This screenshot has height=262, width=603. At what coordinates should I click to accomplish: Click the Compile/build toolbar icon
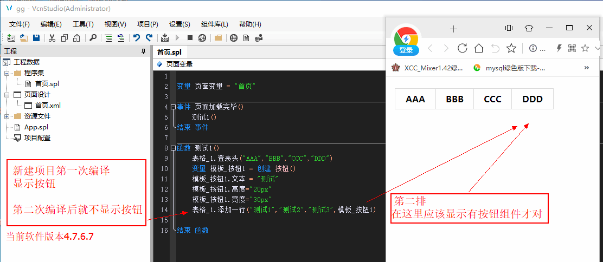pos(165,38)
